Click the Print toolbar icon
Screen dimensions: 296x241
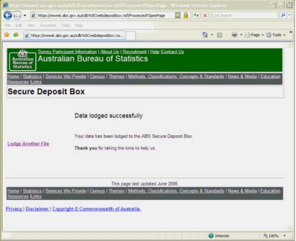click(x=234, y=35)
